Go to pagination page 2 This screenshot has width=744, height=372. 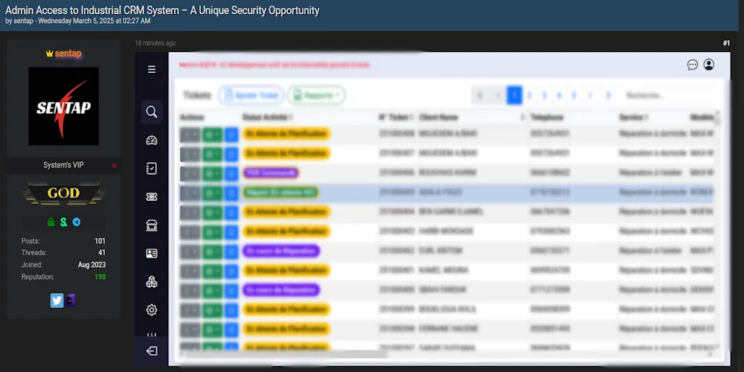tap(529, 95)
